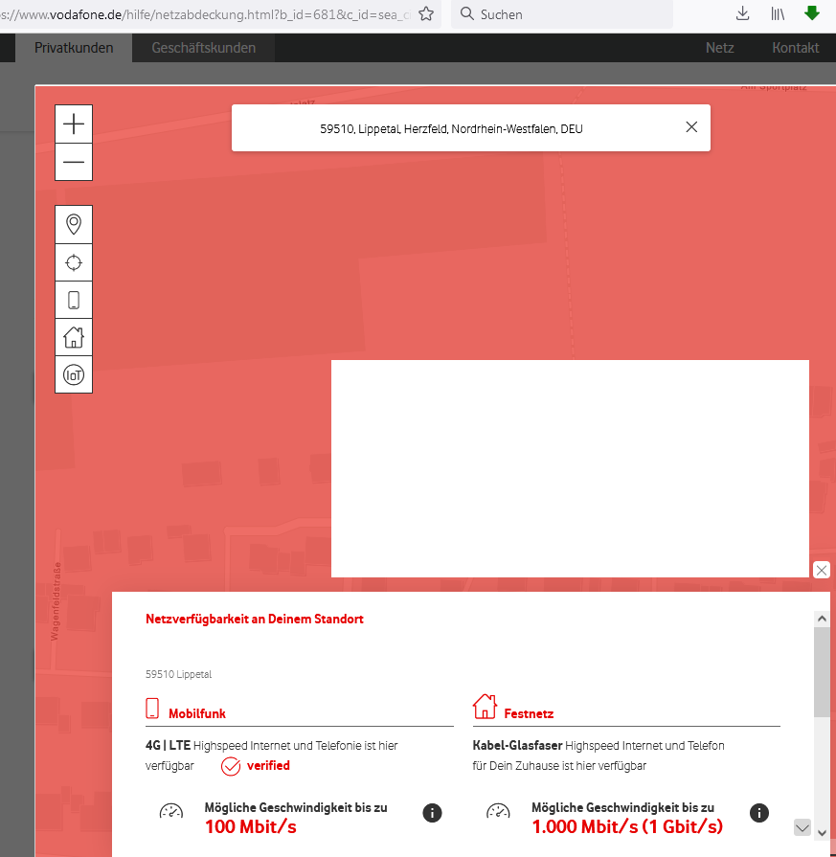Switch to the Privatkunden tab
This screenshot has height=857, width=836.
pyautogui.click(x=74, y=48)
